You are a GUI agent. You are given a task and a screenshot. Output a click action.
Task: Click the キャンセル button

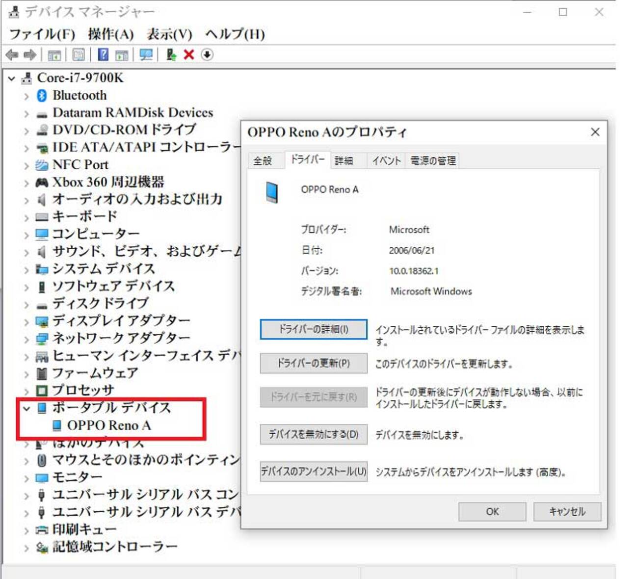(567, 512)
